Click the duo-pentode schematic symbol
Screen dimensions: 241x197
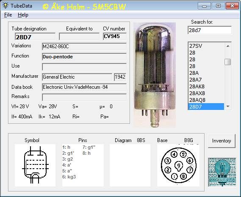[35, 165]
